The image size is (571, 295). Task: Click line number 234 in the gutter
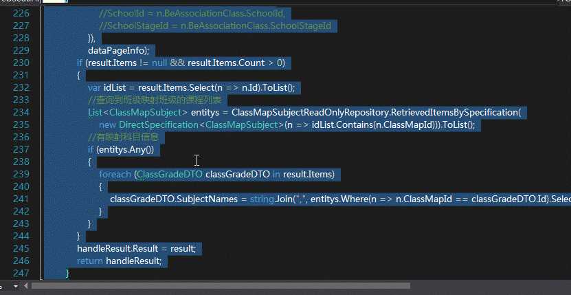[x=21, y=112]
